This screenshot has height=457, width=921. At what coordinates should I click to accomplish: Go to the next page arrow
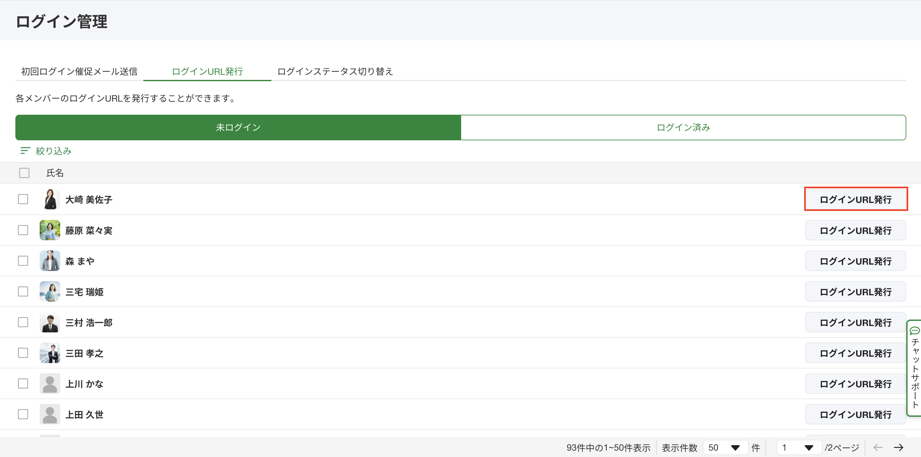click(x=899, y=447)
